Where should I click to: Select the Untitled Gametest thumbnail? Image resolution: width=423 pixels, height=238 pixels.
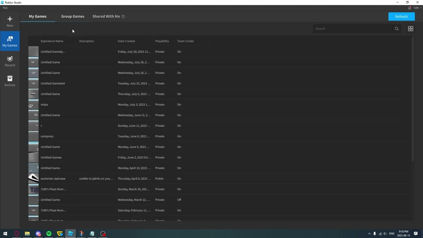pyautogui.click(x=33, y=83)
